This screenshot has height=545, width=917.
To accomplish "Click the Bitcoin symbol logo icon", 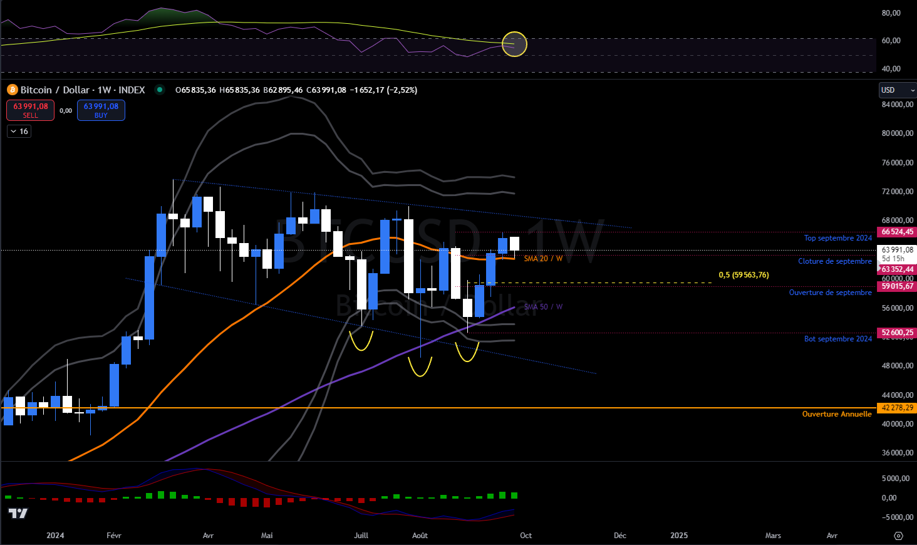I will coord(11,90).
